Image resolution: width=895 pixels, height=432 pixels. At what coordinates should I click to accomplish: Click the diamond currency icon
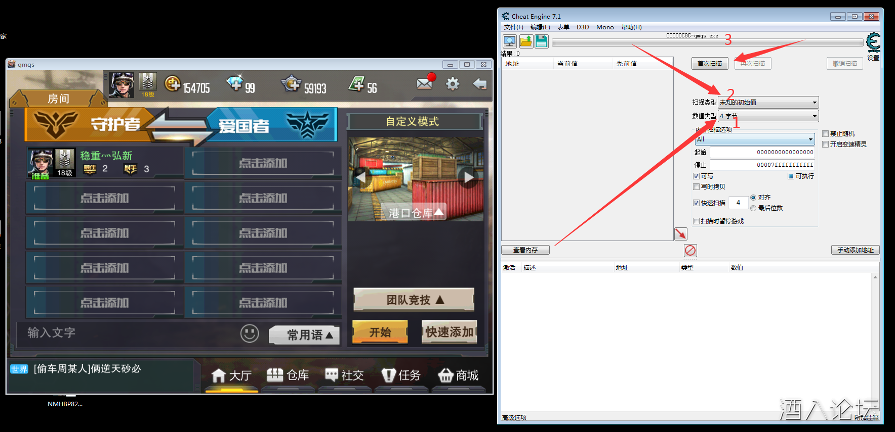[235, 82]
